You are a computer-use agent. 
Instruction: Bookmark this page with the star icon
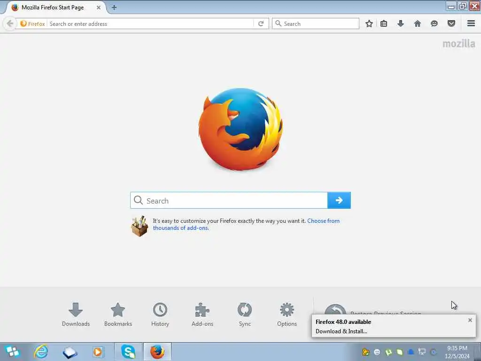click(369, 24)
